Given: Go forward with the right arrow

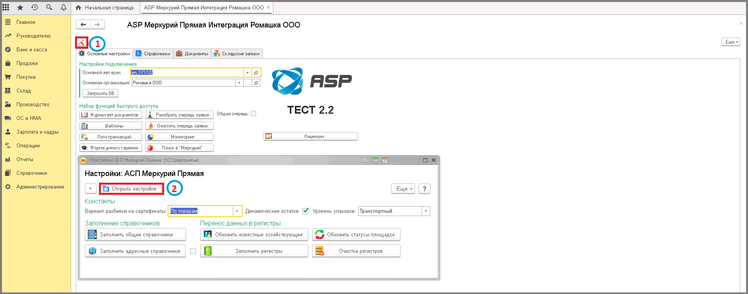Looking at the screenshot, I should click(x=97, y=24).
